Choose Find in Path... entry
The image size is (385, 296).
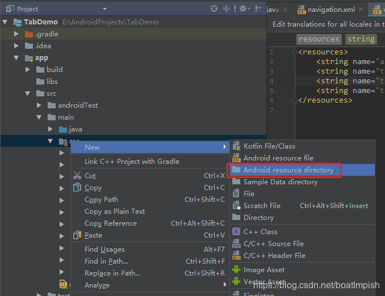[150, 261]
